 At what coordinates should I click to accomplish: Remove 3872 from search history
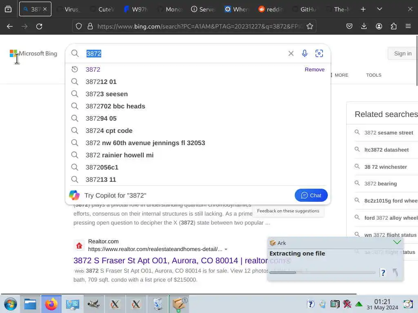coord(315,69)
